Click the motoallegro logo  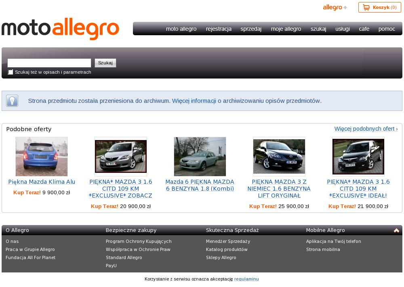60,29
